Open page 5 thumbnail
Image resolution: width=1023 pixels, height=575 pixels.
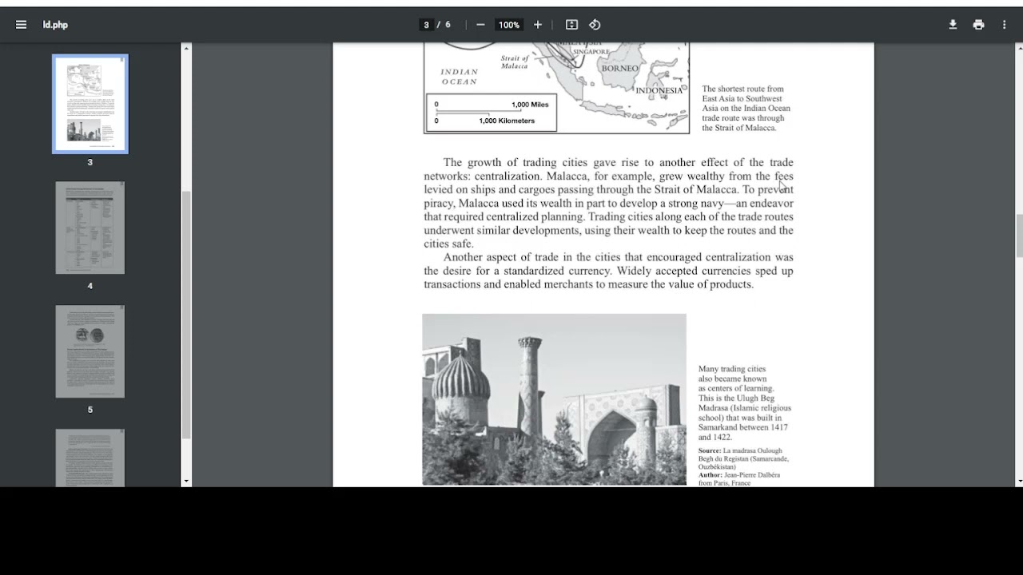tap(90, 351)
